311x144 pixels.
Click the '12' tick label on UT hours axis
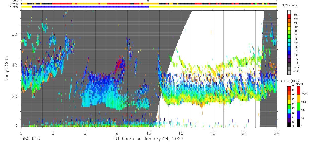pos(149,133)
